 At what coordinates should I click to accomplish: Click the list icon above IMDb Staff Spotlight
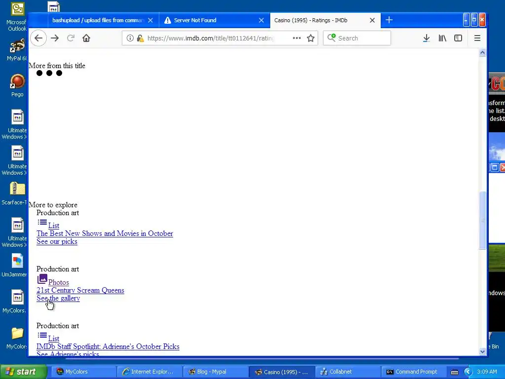(42, 335)
